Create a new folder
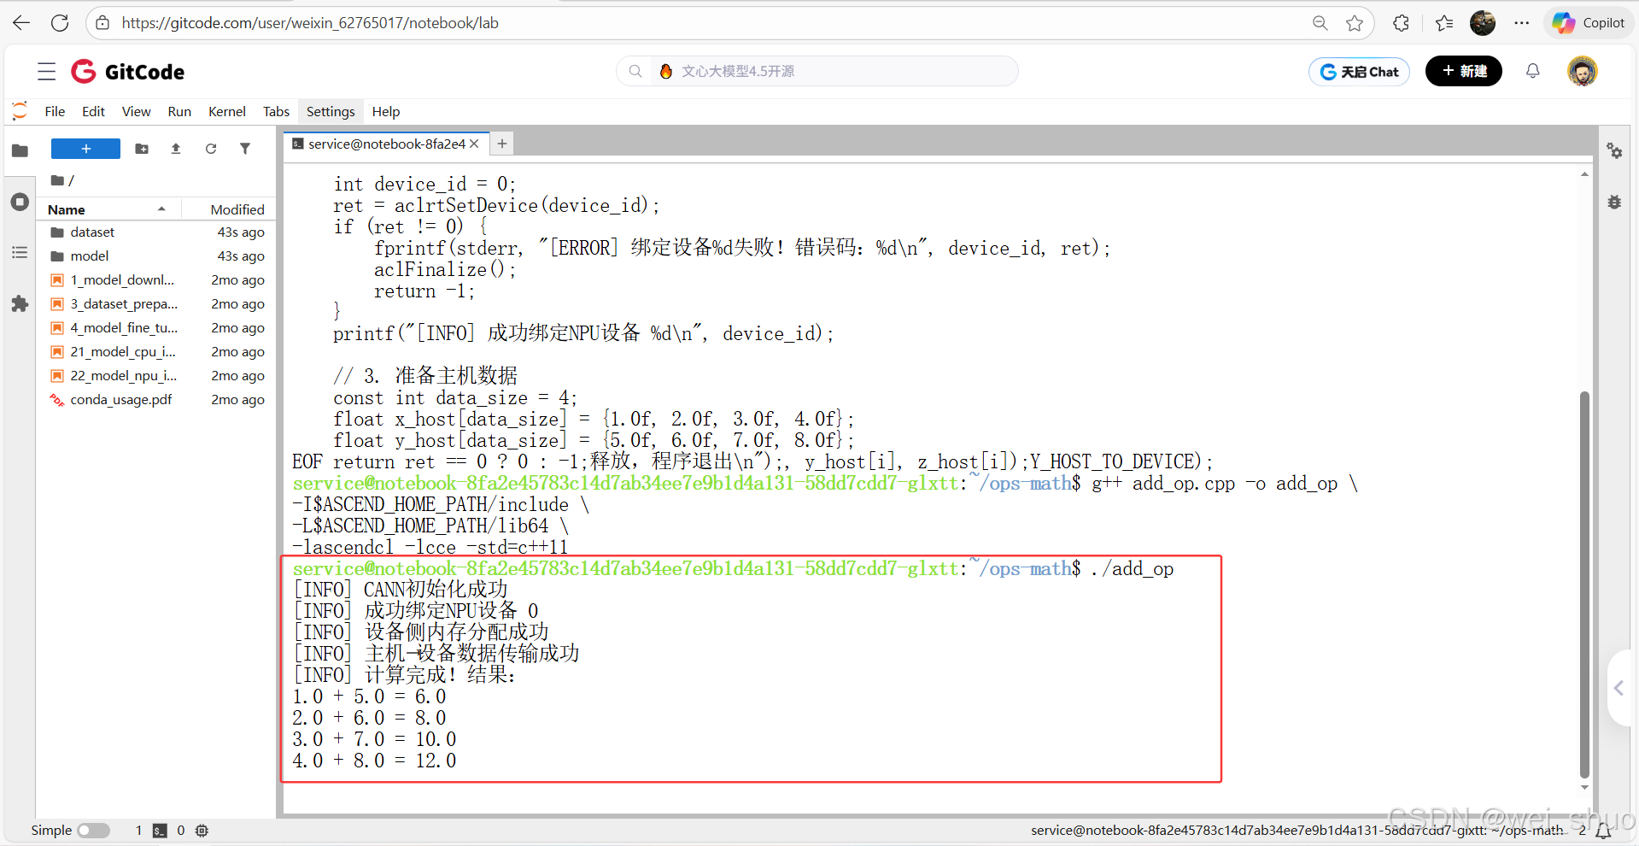This screenshot has width=1639, height=846. (142, 149)
